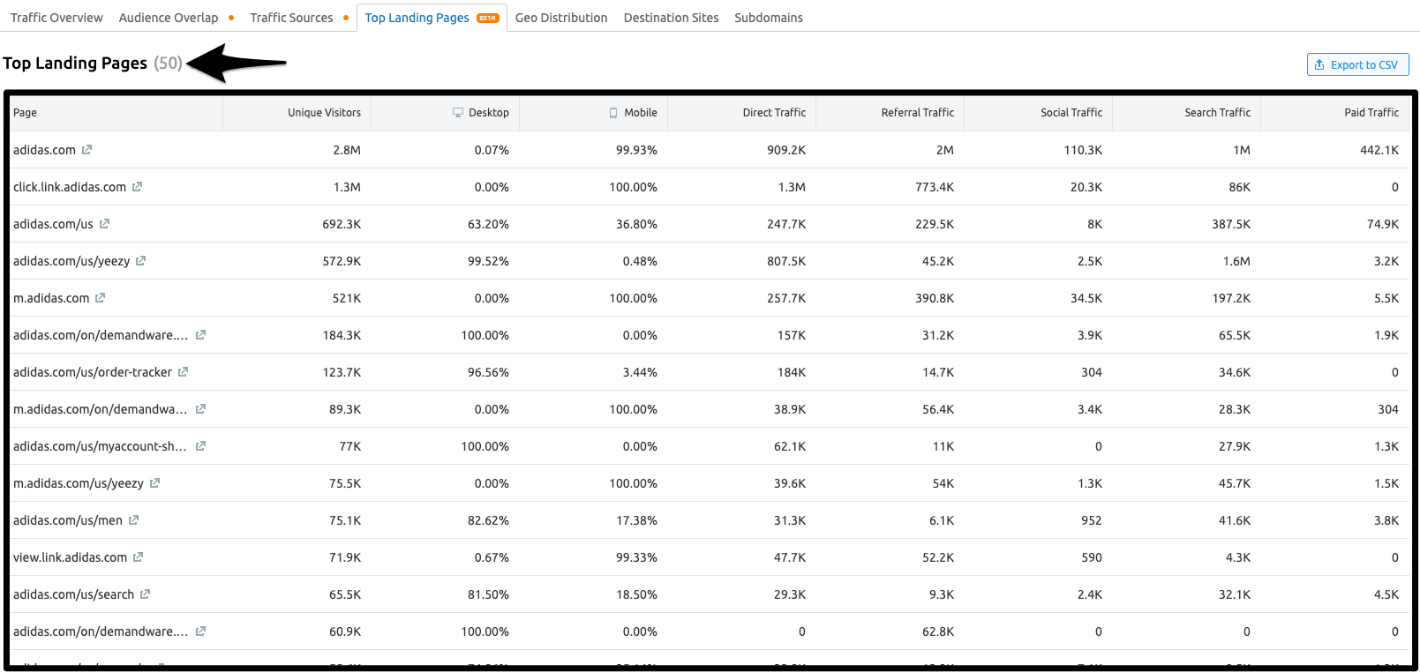Image resolution: width=1420 pixels, height=672 pixels.
Task: Click the 123.7K unique visitors value
Action: 342,372
